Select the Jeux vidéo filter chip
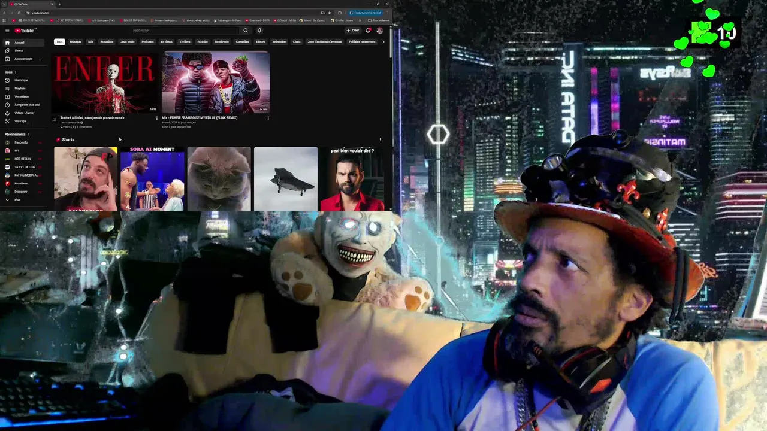The image size is (767, 431). [x=128, y=42]
